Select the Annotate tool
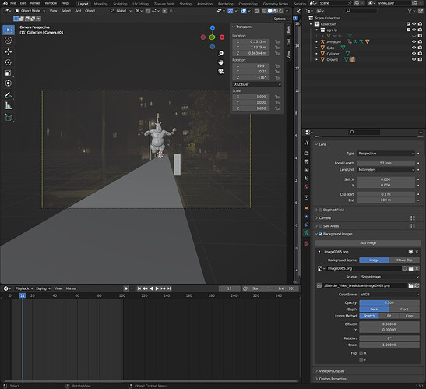Viewport: 426px width, 389px height. click(9, 95)
